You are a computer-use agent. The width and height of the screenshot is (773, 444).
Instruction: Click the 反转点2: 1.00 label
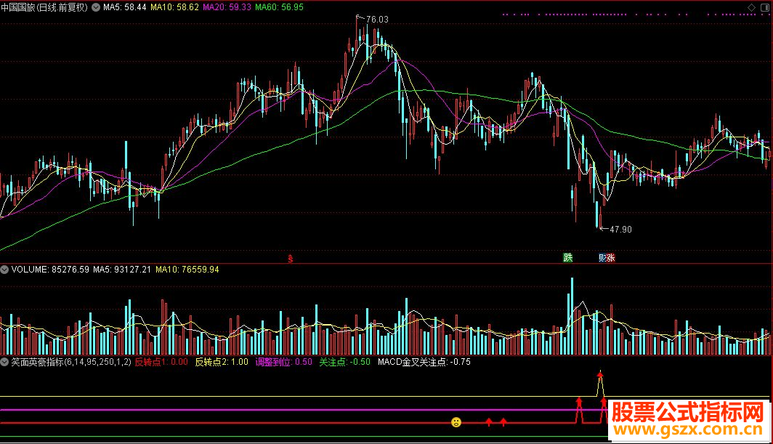tap(222, 362)
